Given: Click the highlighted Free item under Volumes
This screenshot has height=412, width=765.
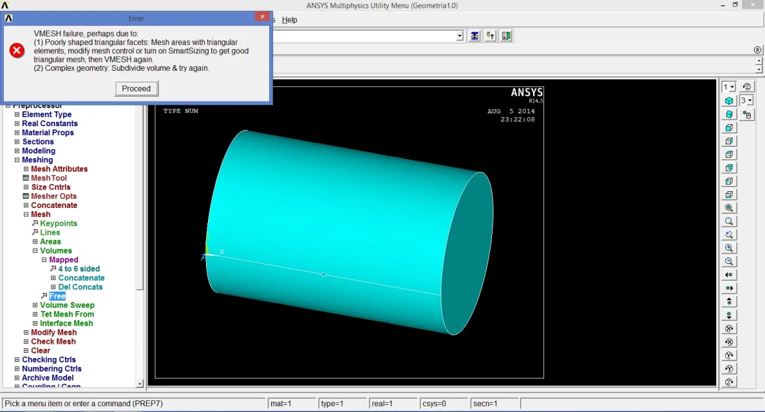Looking at the screenshot, I should coord(57,296).
